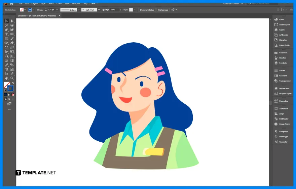The image size is (296, 189).
Task: Open the Image Trace panel
Action: click(282, 124)
